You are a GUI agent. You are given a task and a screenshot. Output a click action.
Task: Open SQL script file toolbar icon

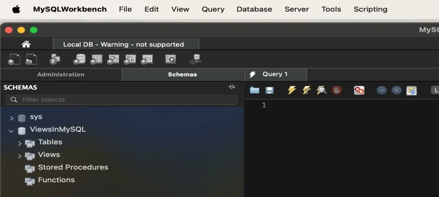coord(31,59)
